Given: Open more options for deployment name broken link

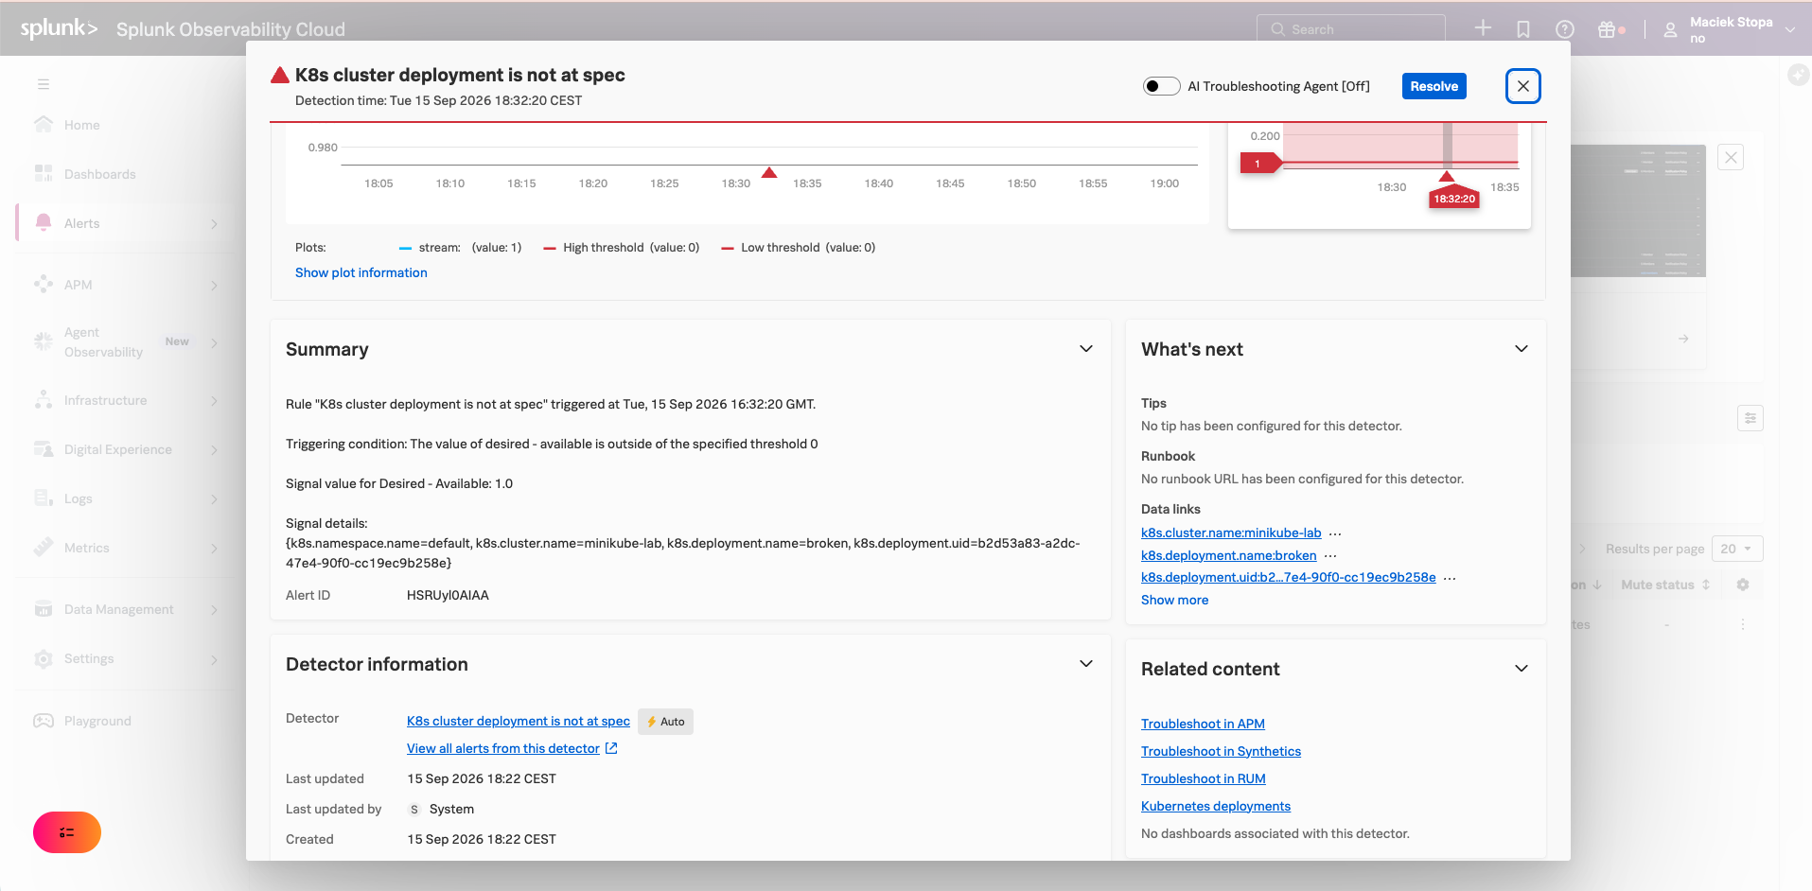Looking at the screenshot, I should 1330,556.
